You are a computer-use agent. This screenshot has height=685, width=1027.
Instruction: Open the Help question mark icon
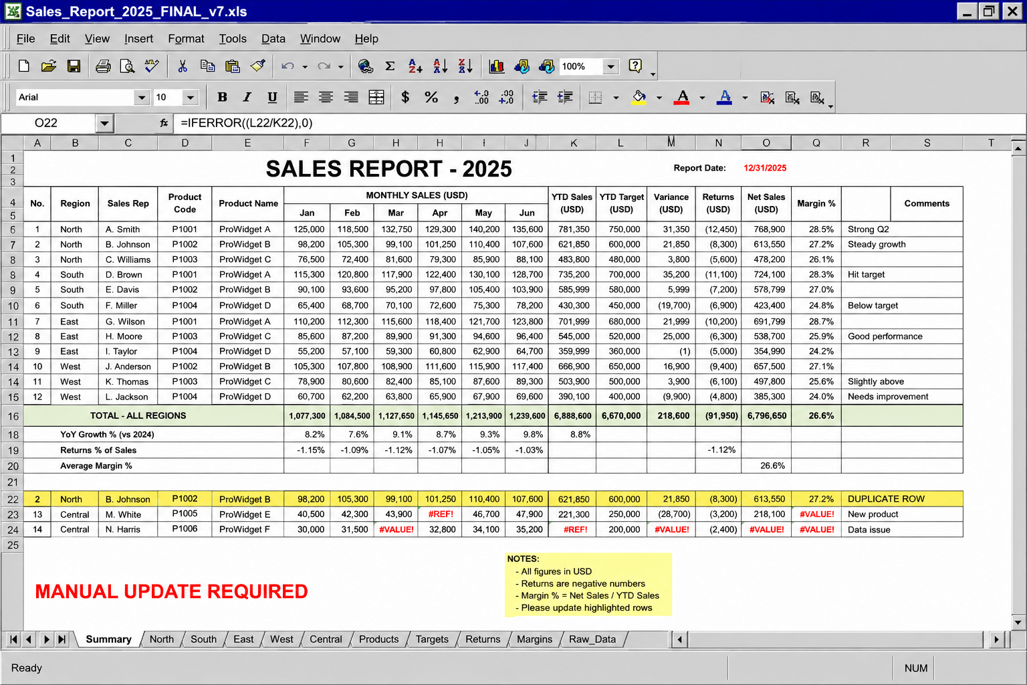635,66
